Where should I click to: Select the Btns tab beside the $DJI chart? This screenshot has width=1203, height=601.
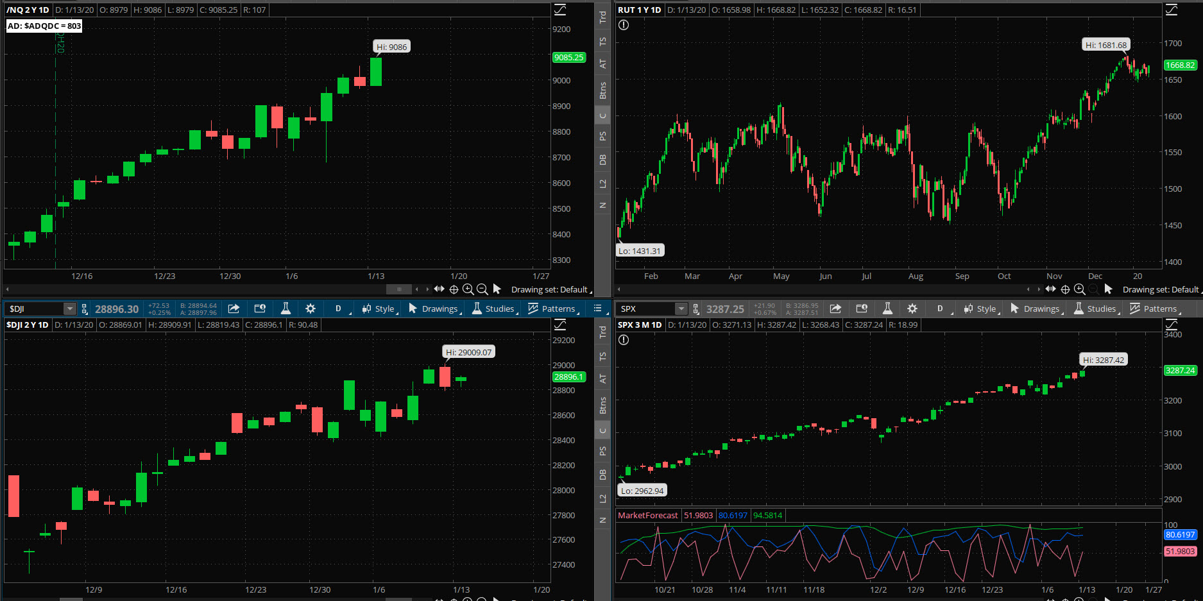pos(602,405)
